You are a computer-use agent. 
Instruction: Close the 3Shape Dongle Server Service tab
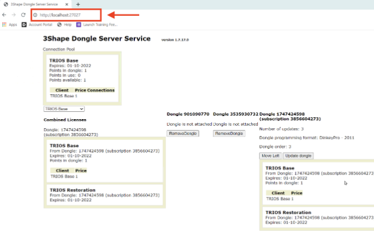[x=67, y=4]
